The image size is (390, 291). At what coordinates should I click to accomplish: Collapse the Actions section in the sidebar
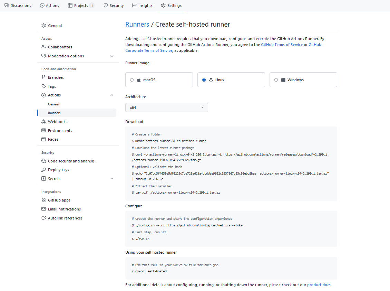coord(112,95)
